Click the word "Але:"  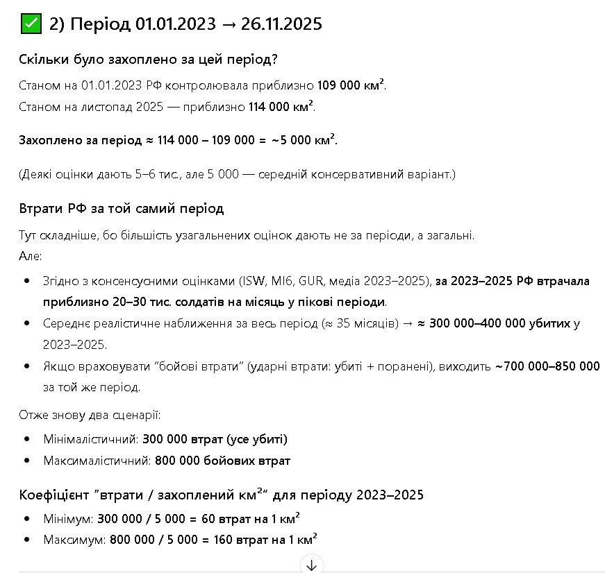[x=31, y=256]
